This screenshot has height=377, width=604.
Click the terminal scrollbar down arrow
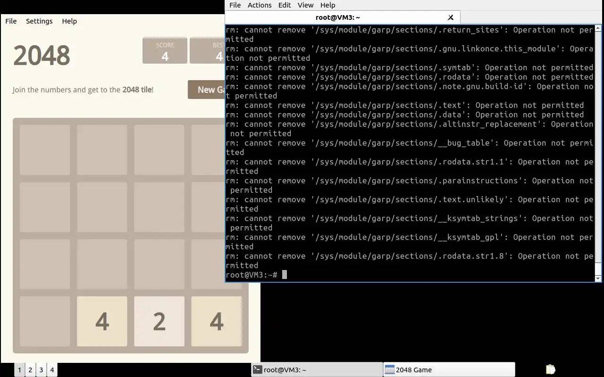click(598, 279)
